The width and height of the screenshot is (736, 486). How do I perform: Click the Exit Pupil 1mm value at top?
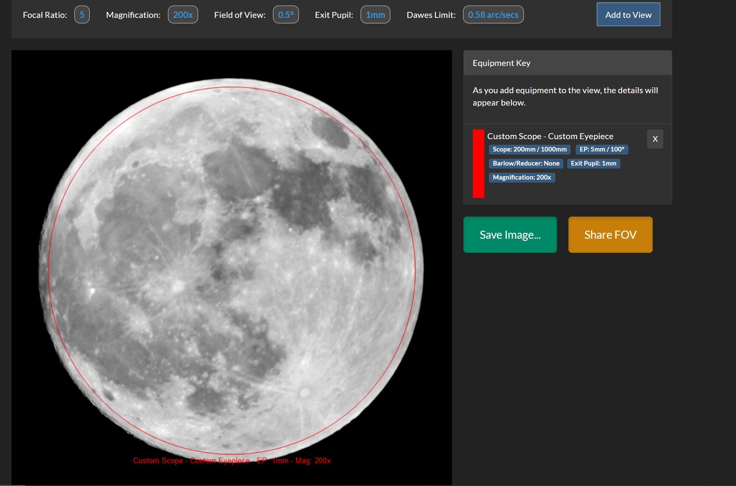coord(375,15)
